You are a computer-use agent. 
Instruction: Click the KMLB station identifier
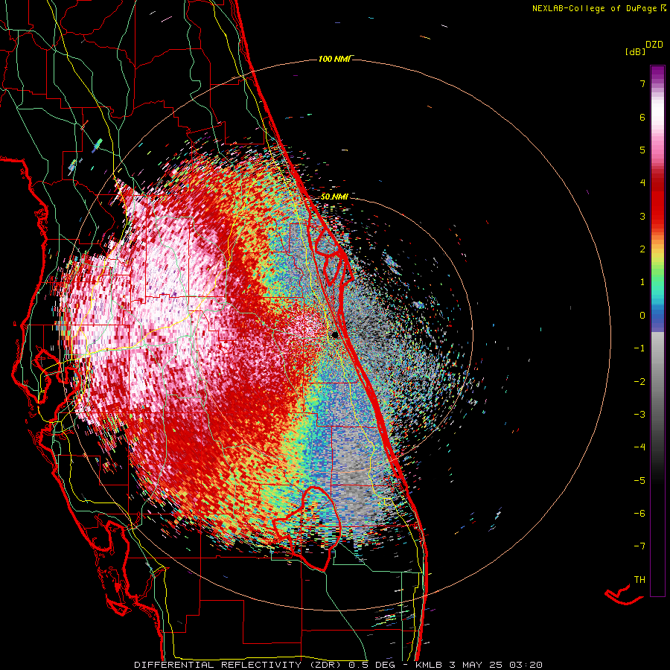pos(430,665)
